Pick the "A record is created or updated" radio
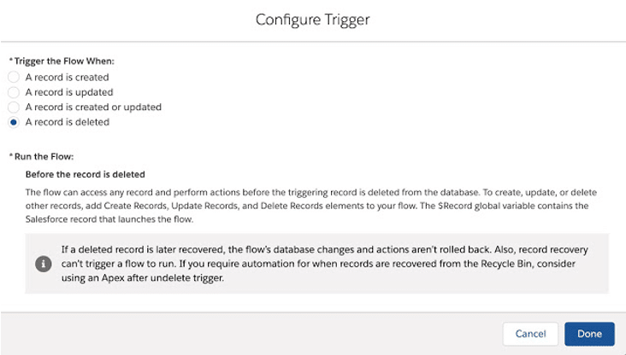The image size is (626, 355). pyautogui.click(x=14, y=107)
